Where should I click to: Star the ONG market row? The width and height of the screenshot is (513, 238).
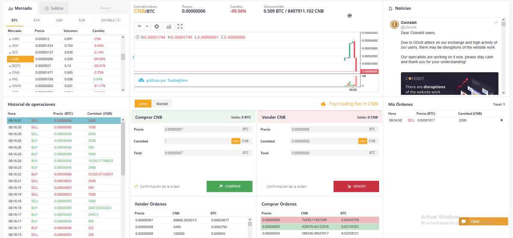[x=10, y=73]
